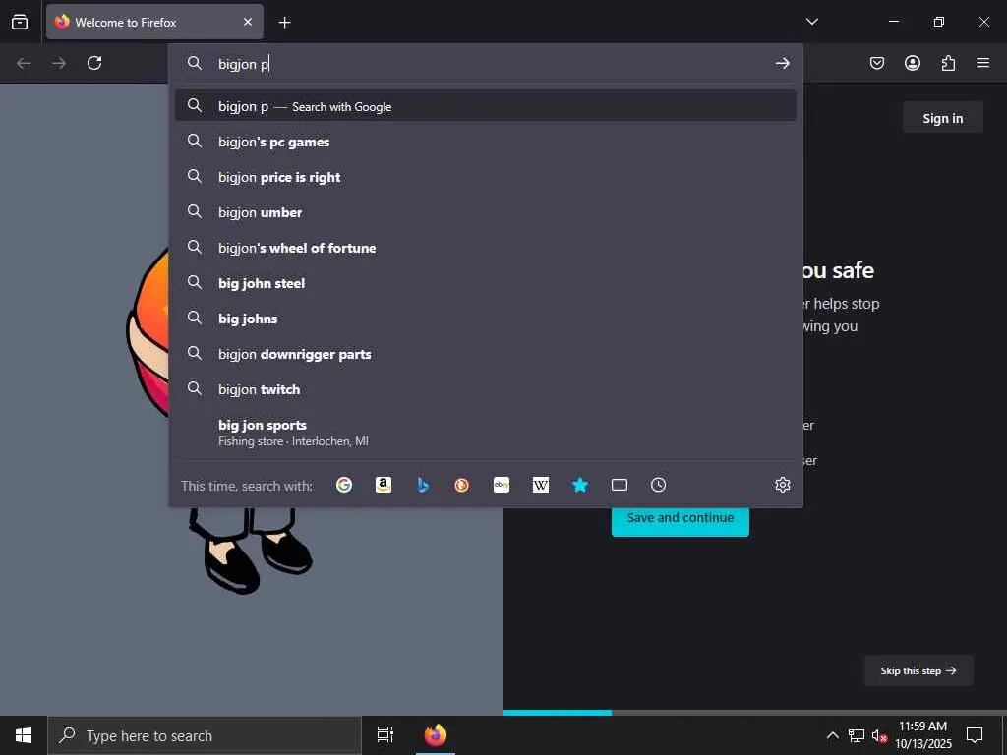Click the Sign in button

tap(943, 118)
